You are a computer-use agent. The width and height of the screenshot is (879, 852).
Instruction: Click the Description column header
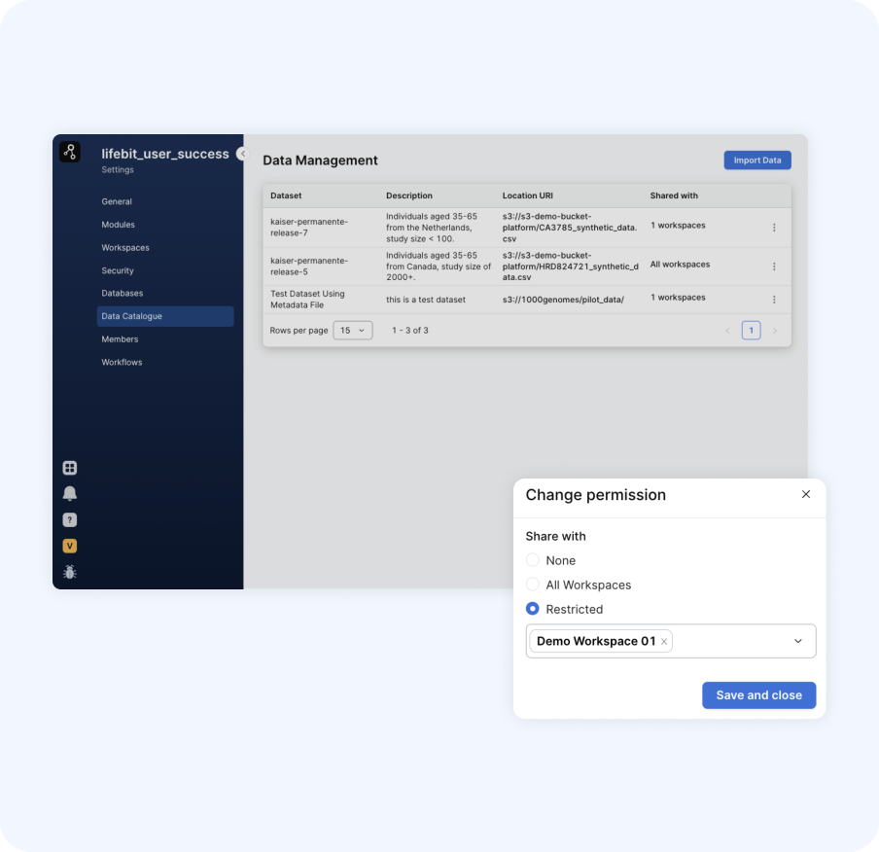(x=409, y=195)
